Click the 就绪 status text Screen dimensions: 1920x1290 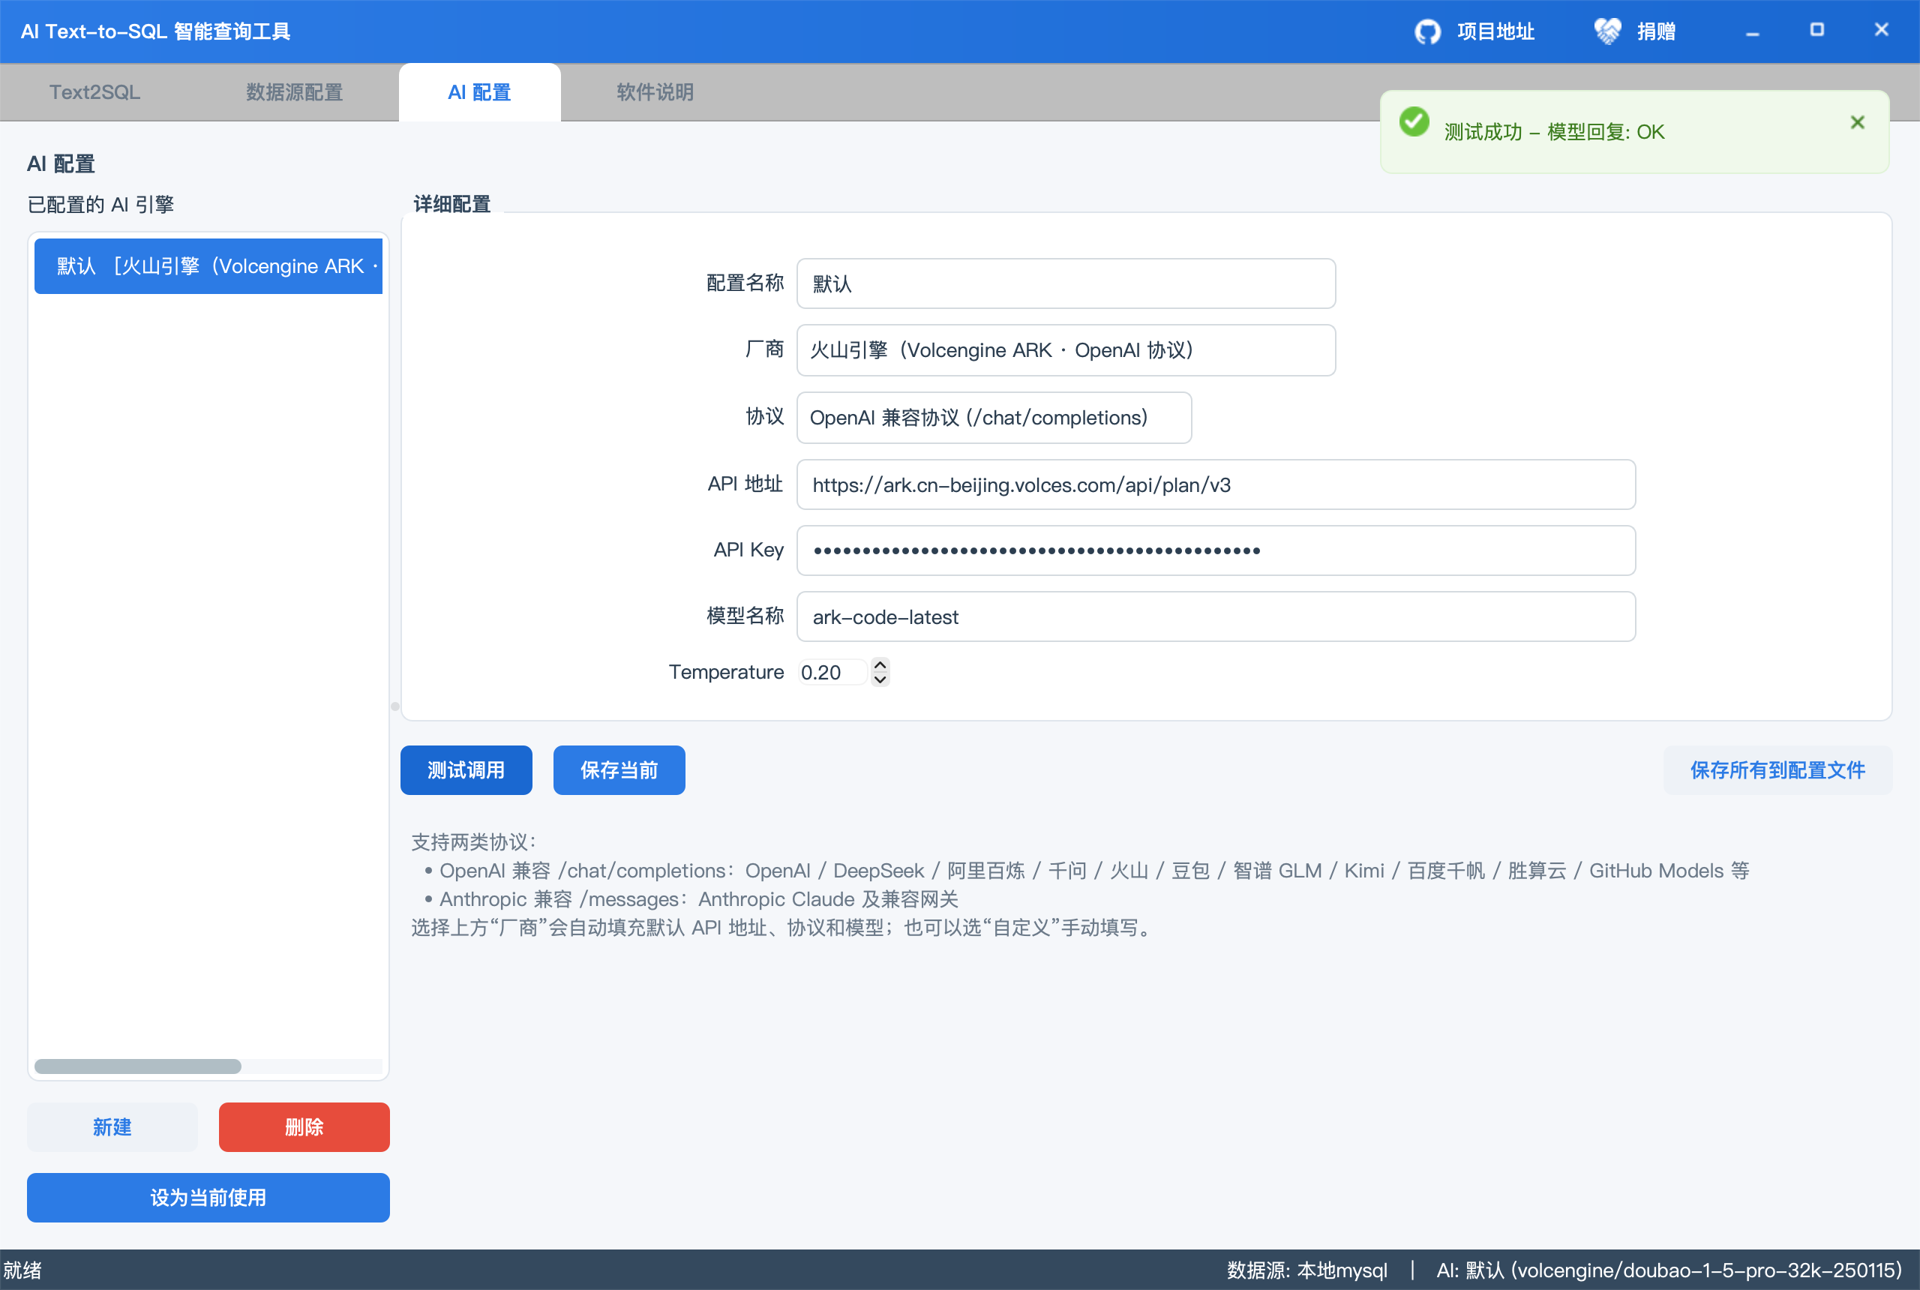[x=22, y=1270]
